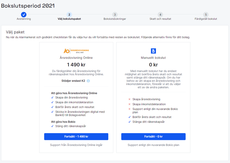Click the Färdigställ bokslut step label
The width and height of the screenshot is (230, 163).
click(206, 19)
